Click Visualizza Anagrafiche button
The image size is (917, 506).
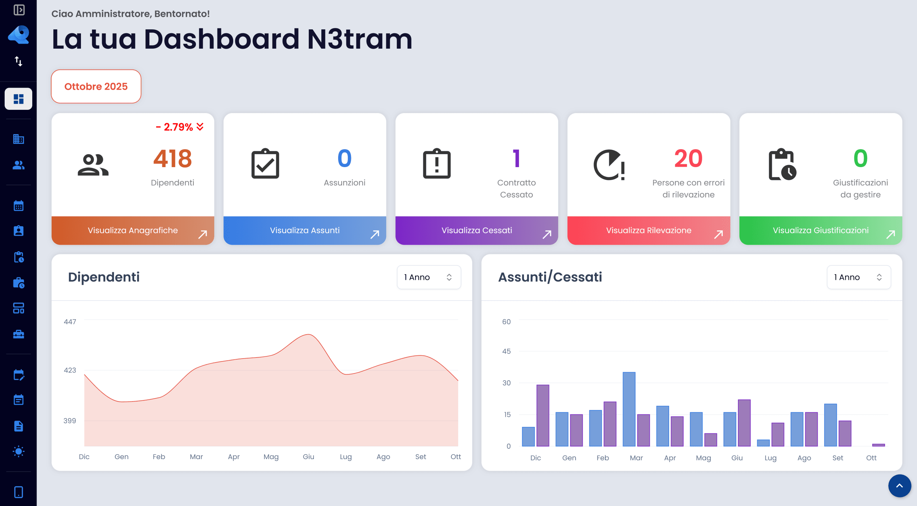pos(133,230)
